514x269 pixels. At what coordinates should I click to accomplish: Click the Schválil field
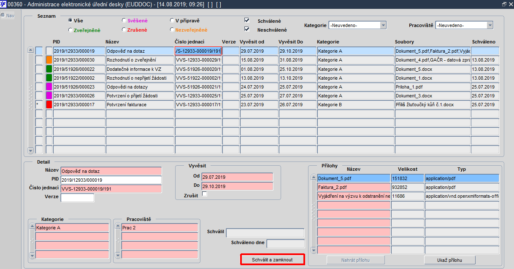pyautogui.click(x=265, y=233)
